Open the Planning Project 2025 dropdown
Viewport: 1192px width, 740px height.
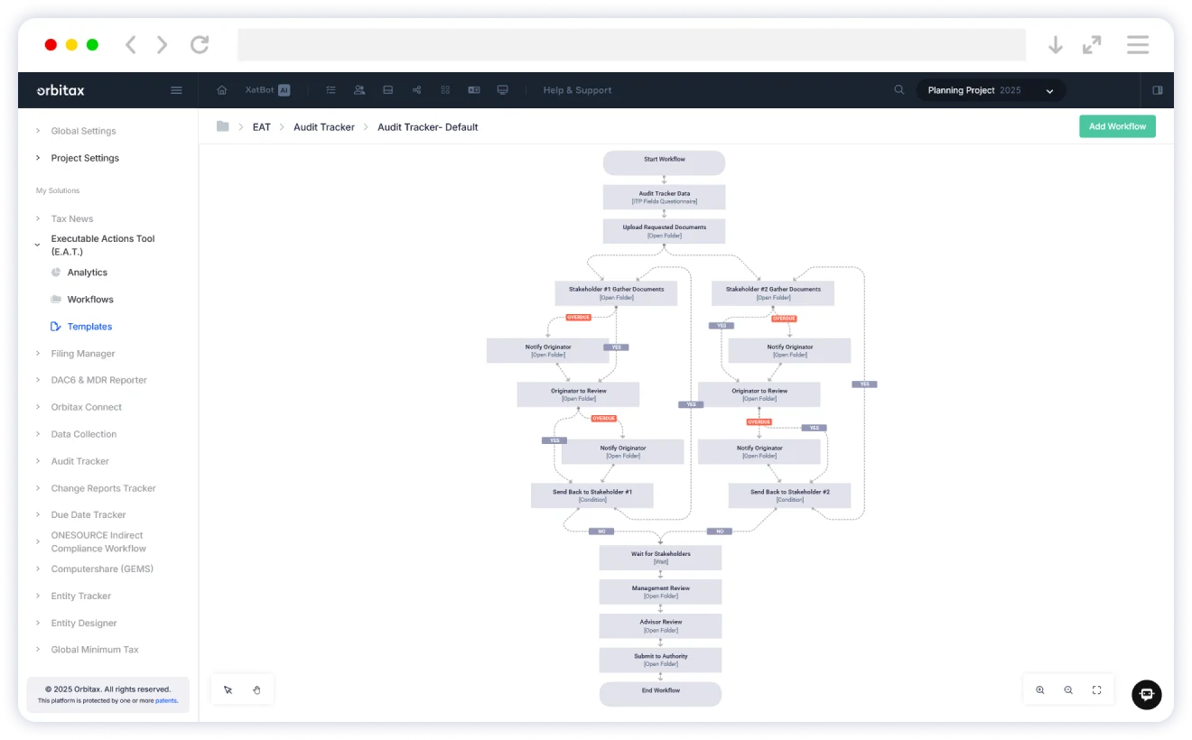coord(991,90)
